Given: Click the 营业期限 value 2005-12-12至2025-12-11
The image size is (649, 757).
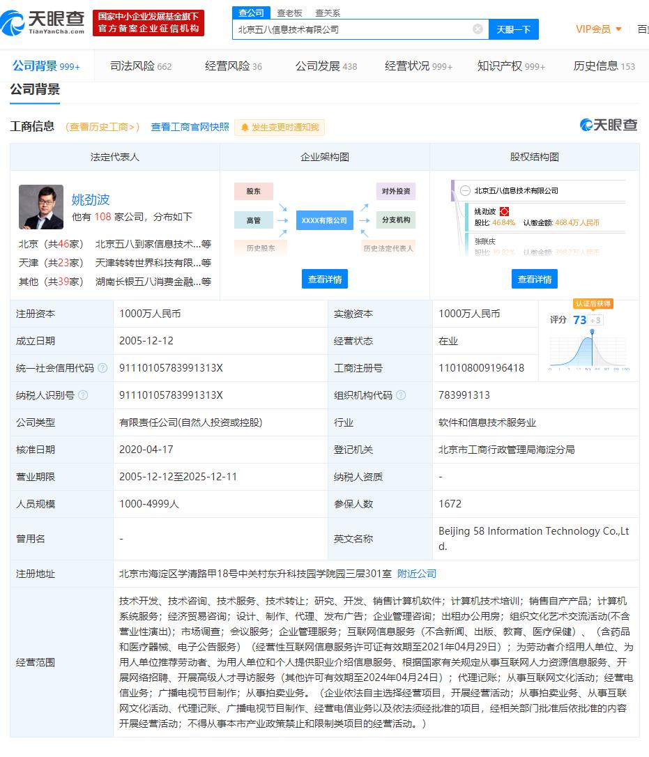Looking at the screenshot, I should point(178,477).
